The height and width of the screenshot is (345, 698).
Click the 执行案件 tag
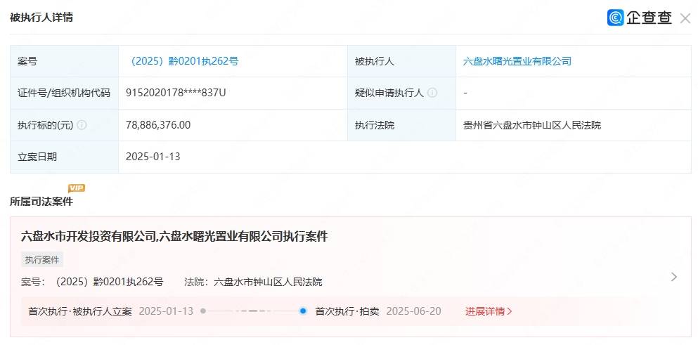(42, 260)
